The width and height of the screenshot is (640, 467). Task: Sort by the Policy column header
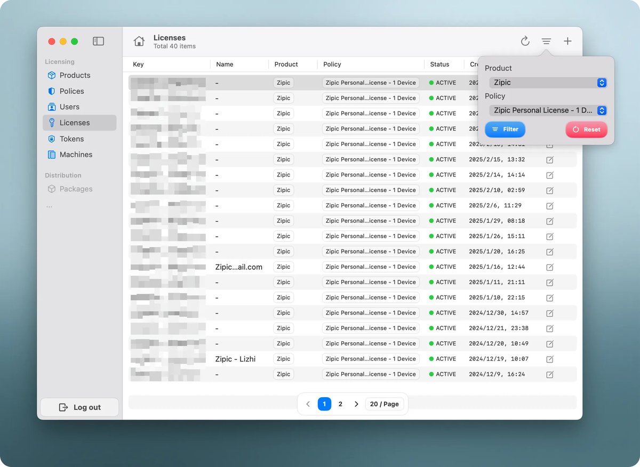(332, 65)
